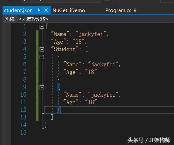The height and width of the screenshot is (145, 174).
Task: Close the student.json tab
Action: pyautogui.click(x=46, y=10)
